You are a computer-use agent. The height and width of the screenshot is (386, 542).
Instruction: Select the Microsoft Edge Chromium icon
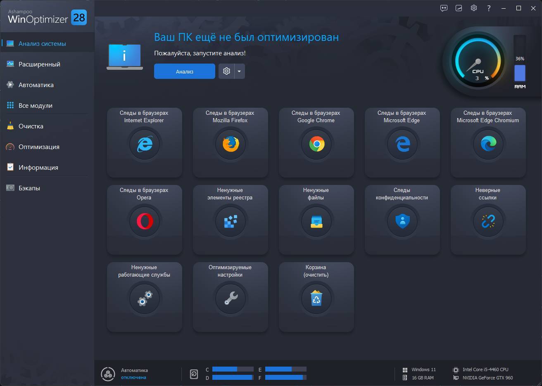(488, 144)
